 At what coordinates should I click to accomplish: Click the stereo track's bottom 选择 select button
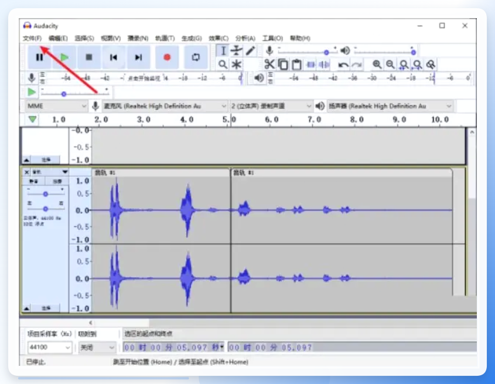(46, 308)
